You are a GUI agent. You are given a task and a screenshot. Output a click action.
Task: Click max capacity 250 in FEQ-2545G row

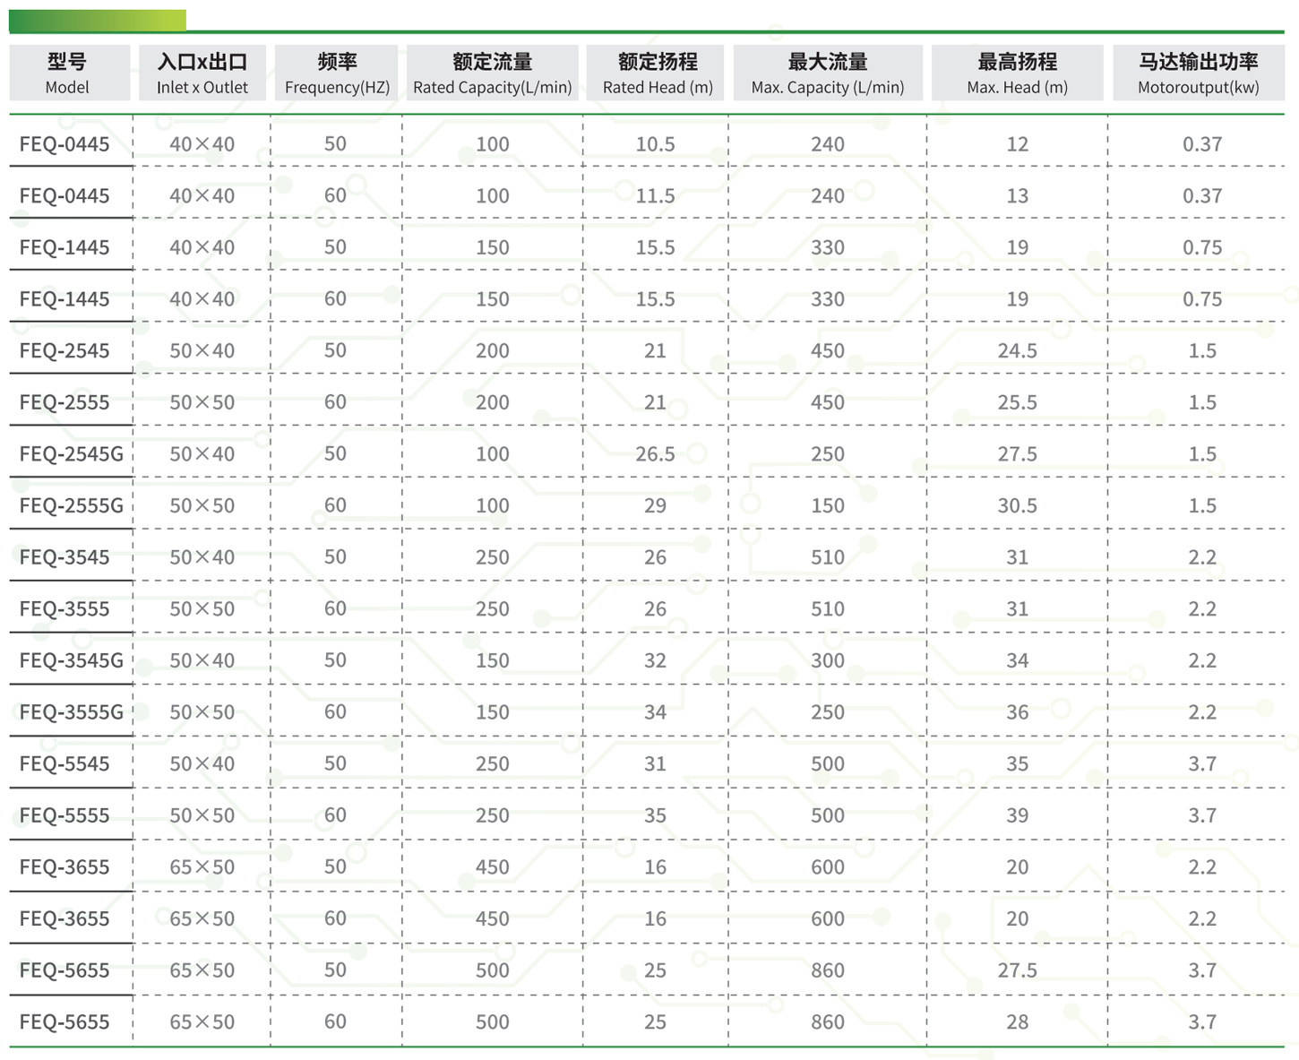coord(828,454)
